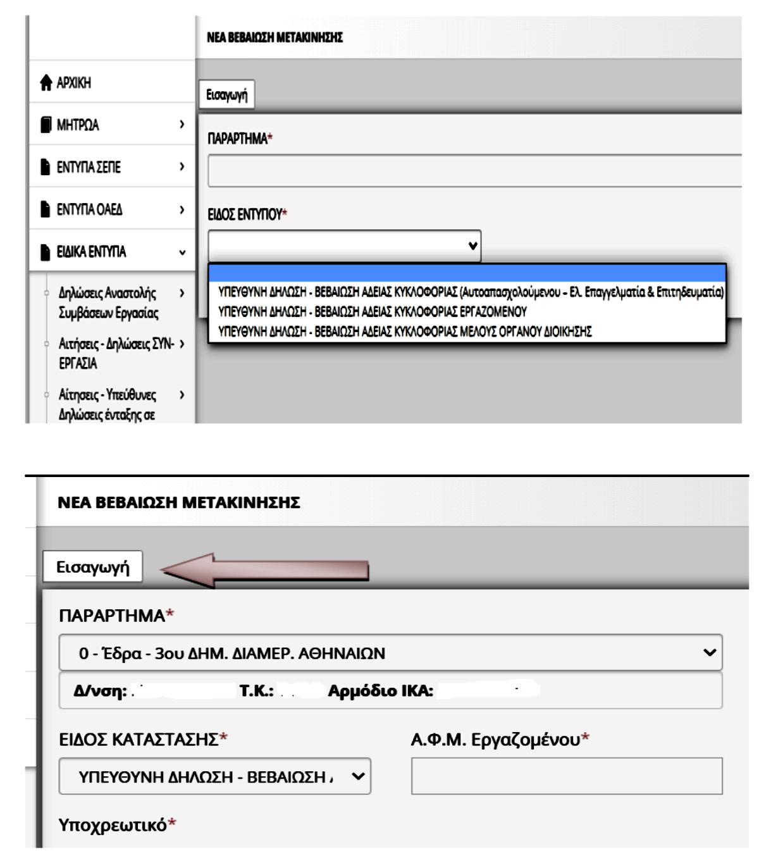Open the ΕΙΔΟΣ ΕΝΤΥΠΟΥ dropdown

(x=344, y=246)
